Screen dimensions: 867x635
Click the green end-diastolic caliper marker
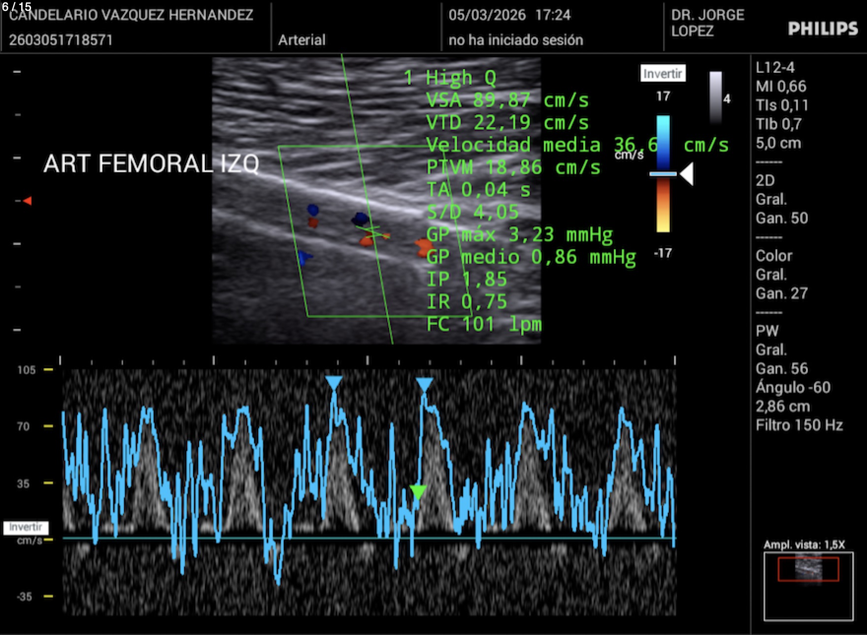click(x=418, y=492)
